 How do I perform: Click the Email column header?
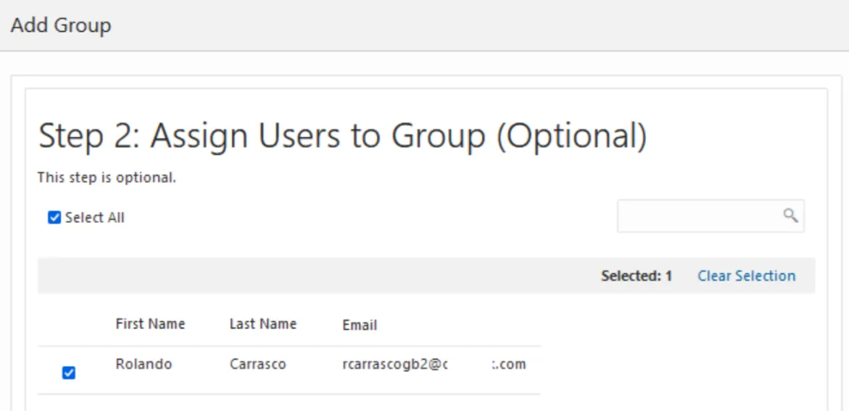[360, 325]
